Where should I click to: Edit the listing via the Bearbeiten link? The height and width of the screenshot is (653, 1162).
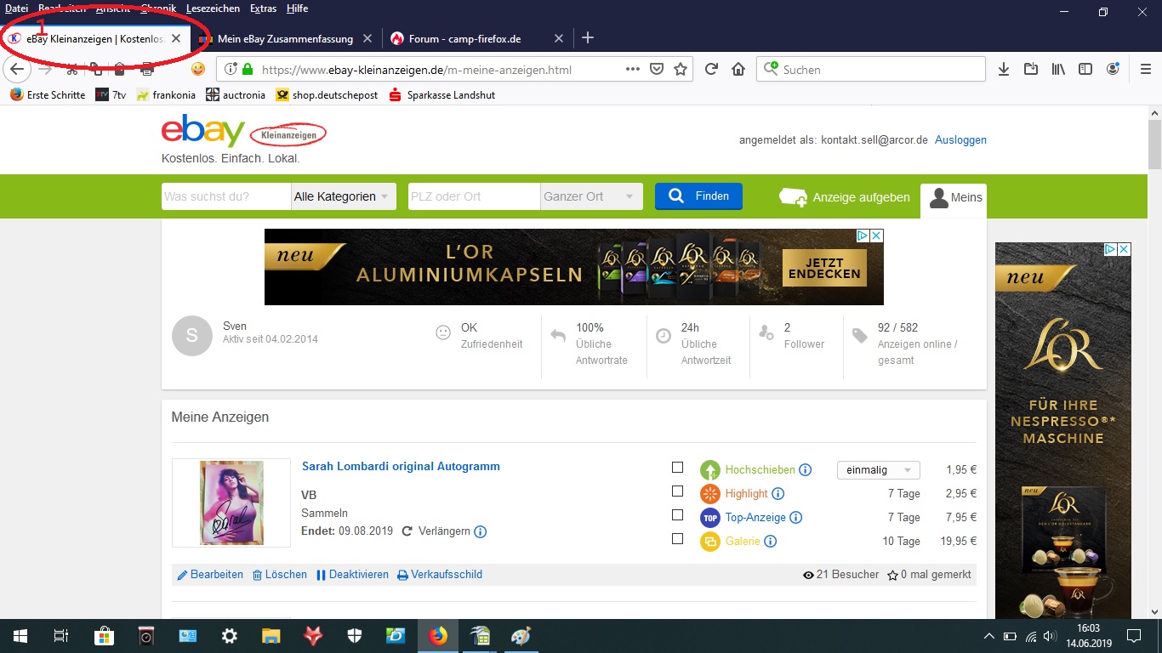click(210, 575)
